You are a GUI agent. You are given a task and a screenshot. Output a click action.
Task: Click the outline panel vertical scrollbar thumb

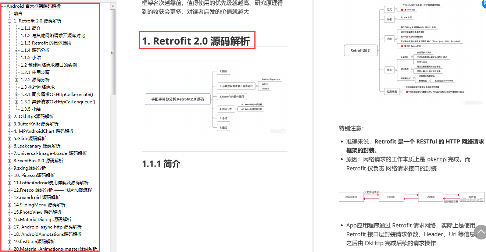112,52
